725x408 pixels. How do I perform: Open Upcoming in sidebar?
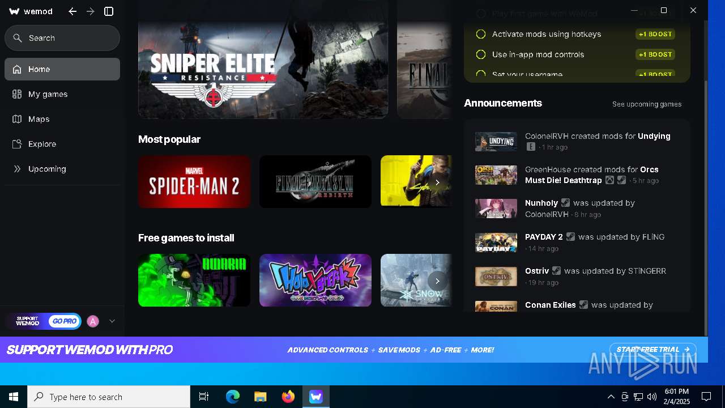click(x=62, y=169)
